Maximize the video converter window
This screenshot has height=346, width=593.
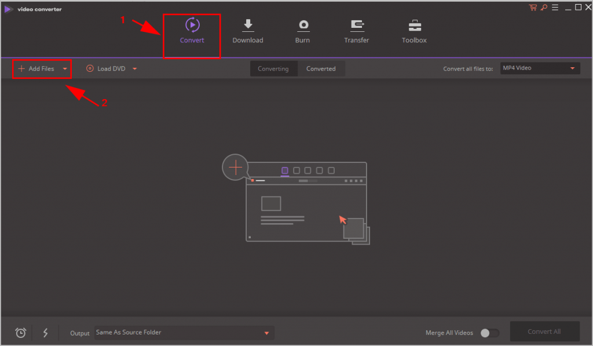pos(579,7)
